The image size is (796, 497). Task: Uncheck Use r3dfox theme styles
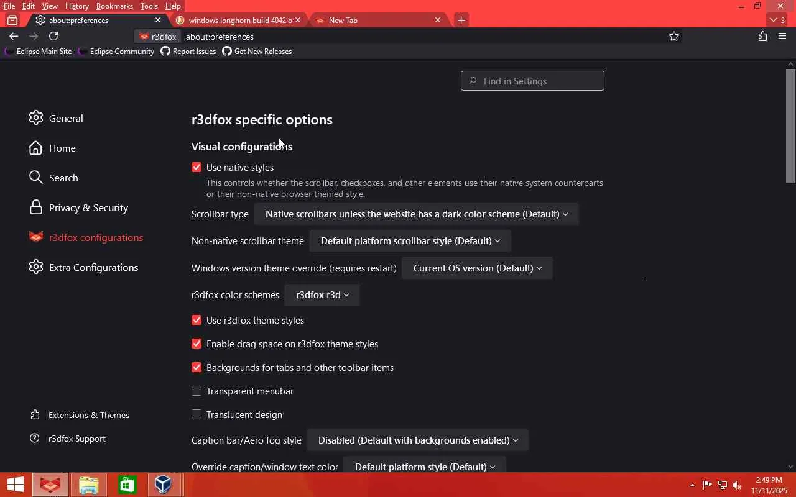click(197, 321)
